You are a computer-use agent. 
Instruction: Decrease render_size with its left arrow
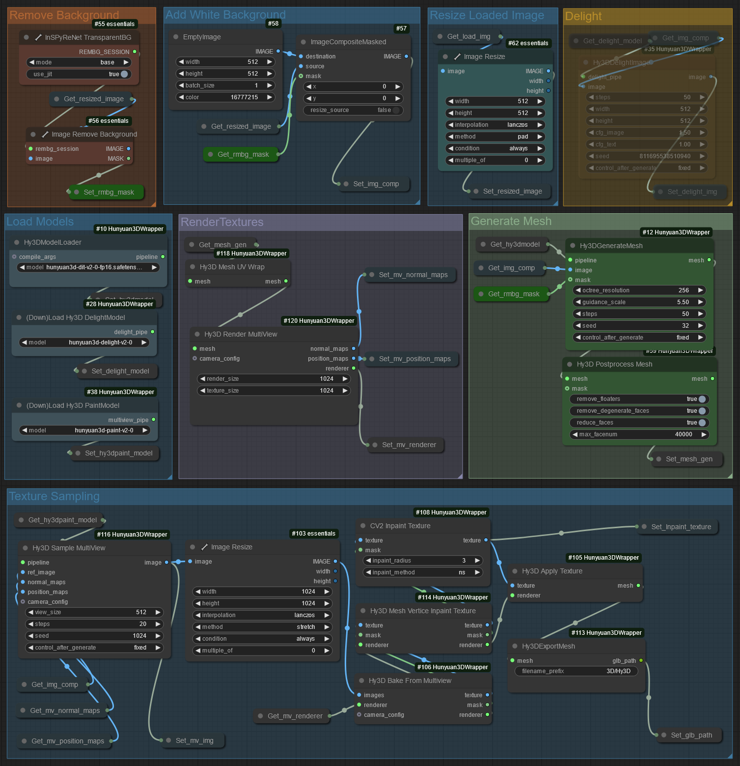coord(203,379)
